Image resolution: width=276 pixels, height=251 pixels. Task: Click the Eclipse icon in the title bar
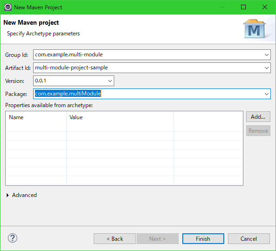pos(8,7)
